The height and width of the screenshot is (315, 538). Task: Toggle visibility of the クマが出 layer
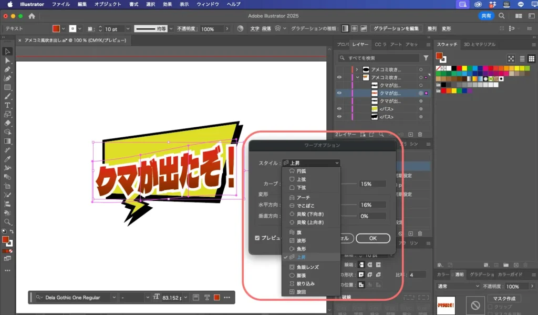[339, 93]
